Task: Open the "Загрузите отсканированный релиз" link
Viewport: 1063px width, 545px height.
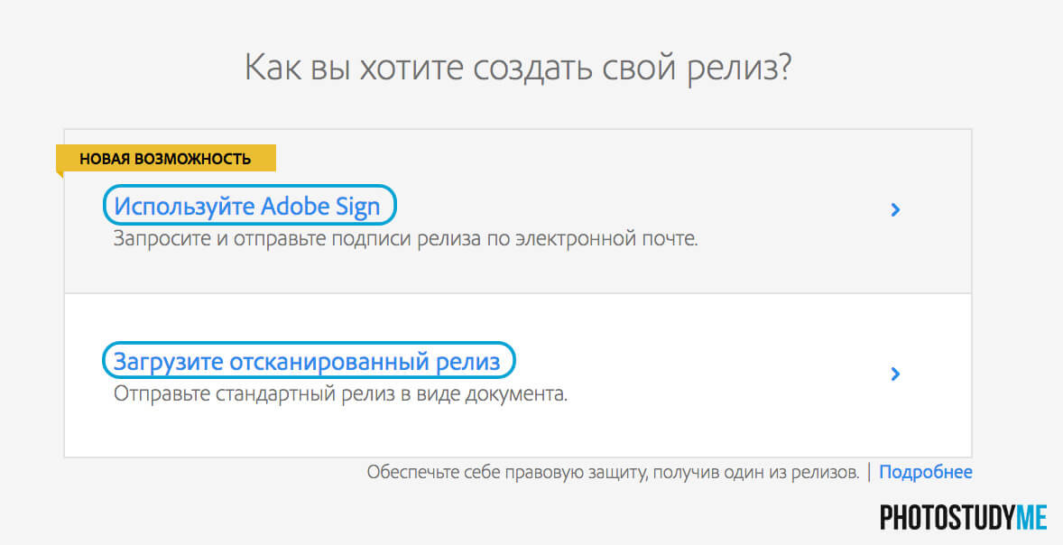Action: click(307, 361)
